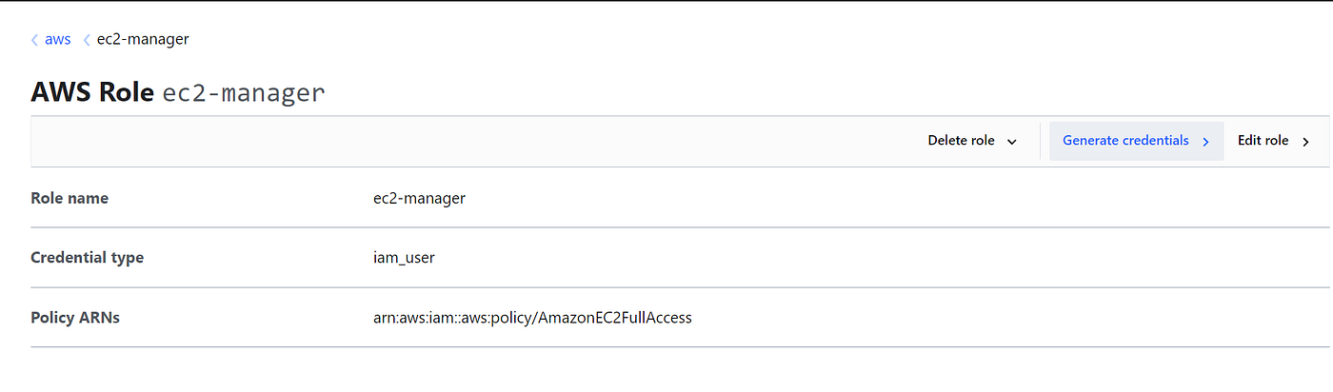This screenshot has height=392, width=1333.
Task: Select the Role name field label
Action: point(70,199)
